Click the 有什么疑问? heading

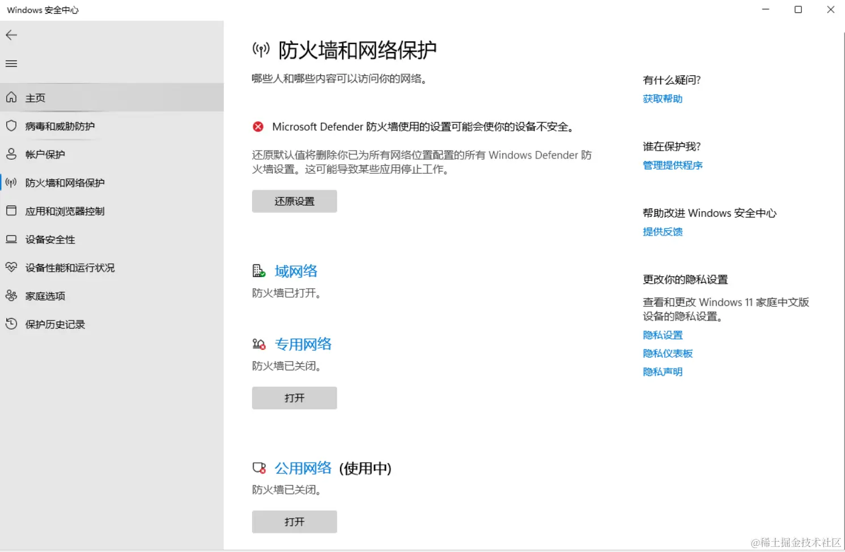pyautogui.click(x=672, y=80)
